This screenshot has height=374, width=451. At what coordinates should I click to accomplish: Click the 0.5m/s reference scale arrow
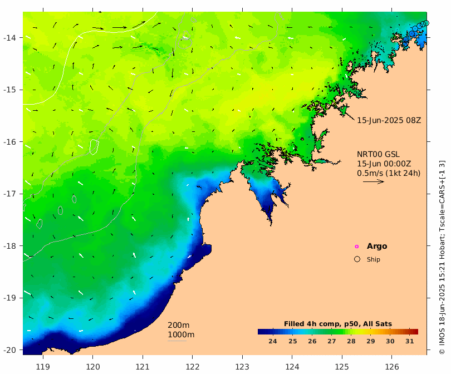[x=374, y=181]
